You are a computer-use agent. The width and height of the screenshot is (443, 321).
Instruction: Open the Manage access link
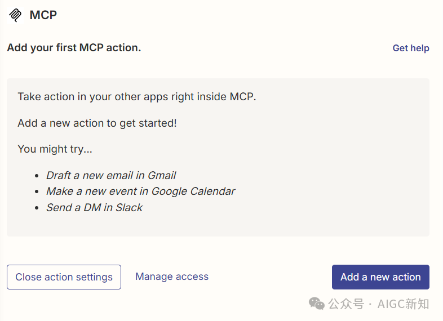pos(172,277)
